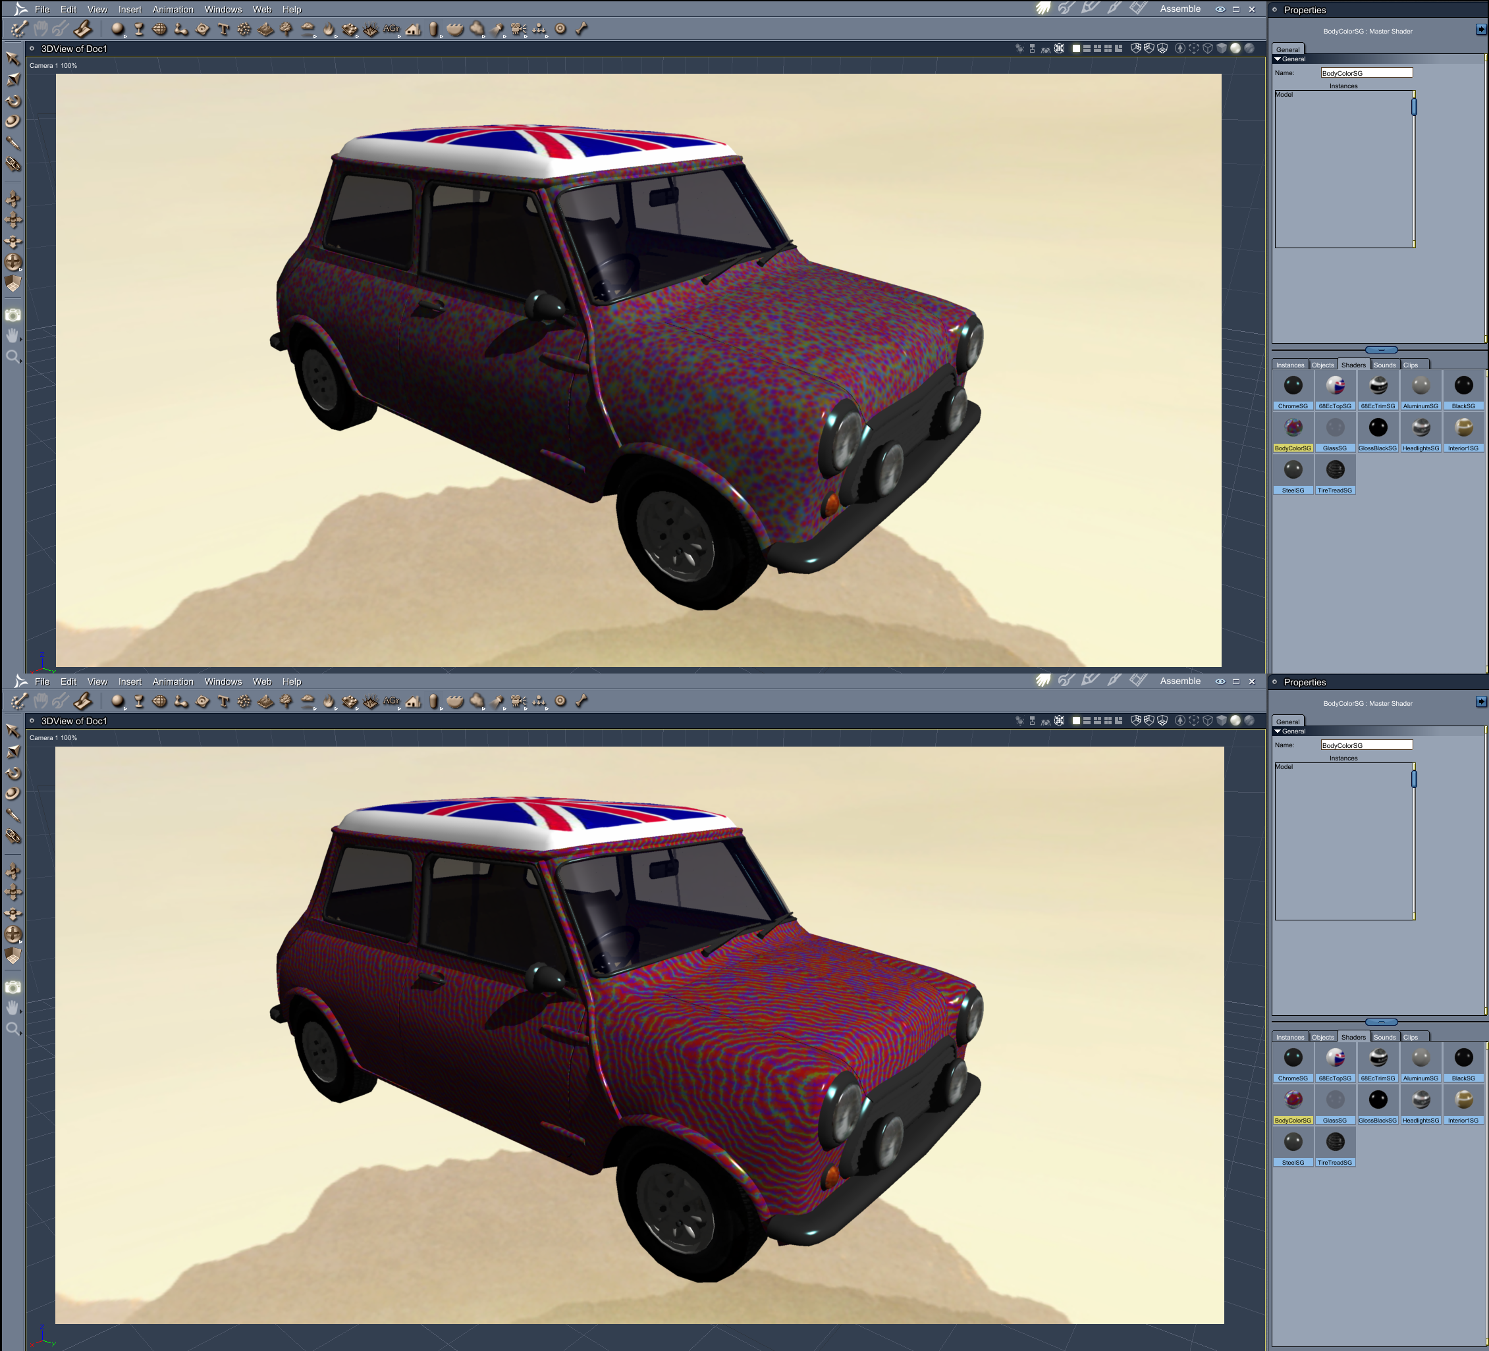Switch to the Objects tab in the lower window
1489x1351 pixels.
coord(1322,1037)
